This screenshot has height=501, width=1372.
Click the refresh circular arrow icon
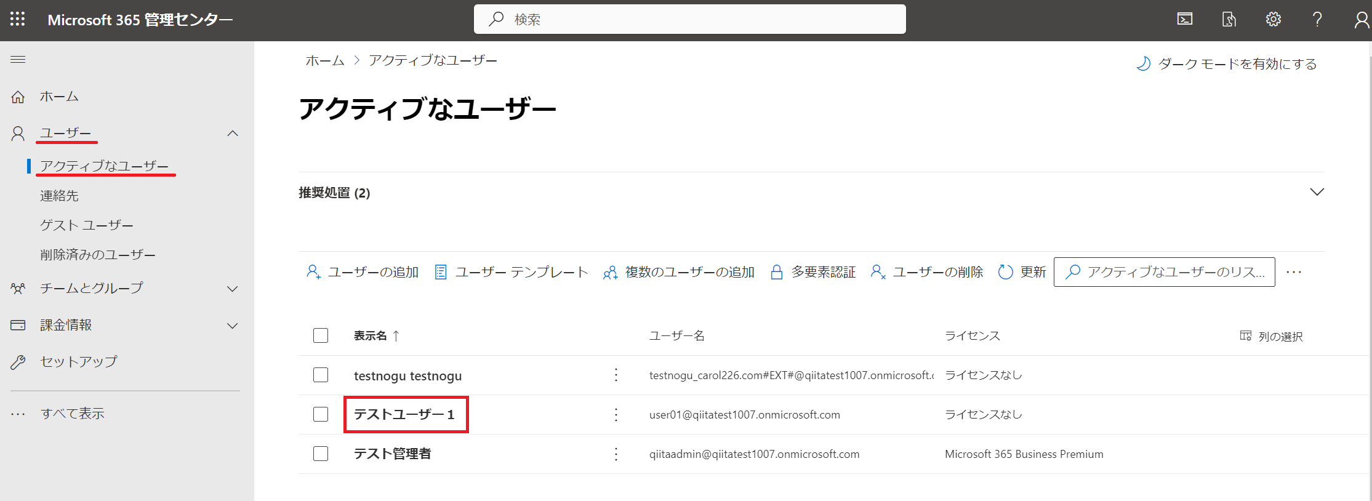pyautogui.click(x=1005, y=272)
